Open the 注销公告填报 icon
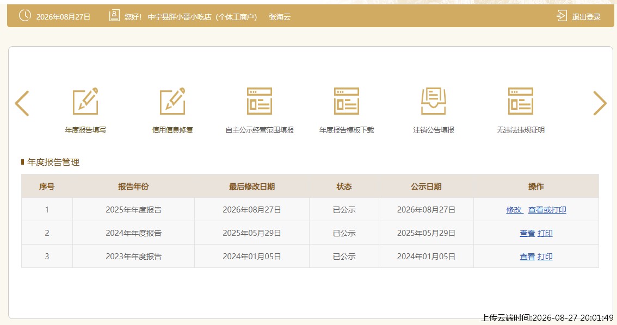This screenshot has width=617, height=325. point(433,102)
